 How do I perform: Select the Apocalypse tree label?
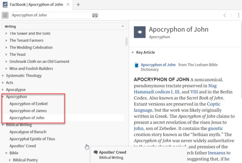click(x=16, y=89)
